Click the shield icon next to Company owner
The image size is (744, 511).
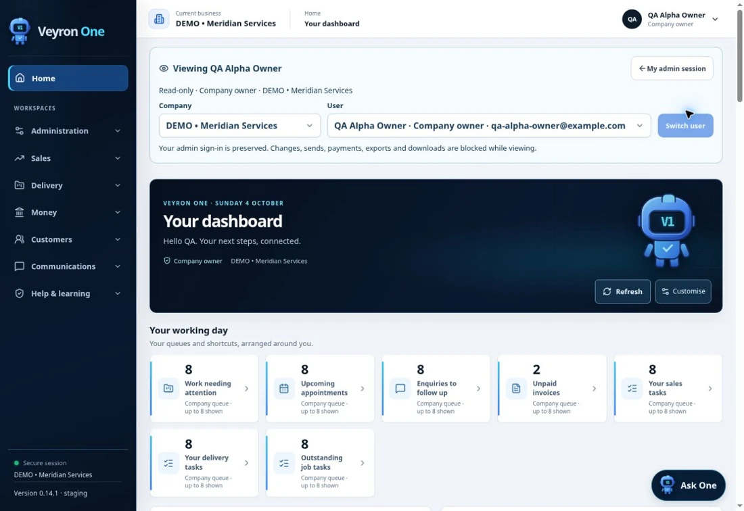167,261
